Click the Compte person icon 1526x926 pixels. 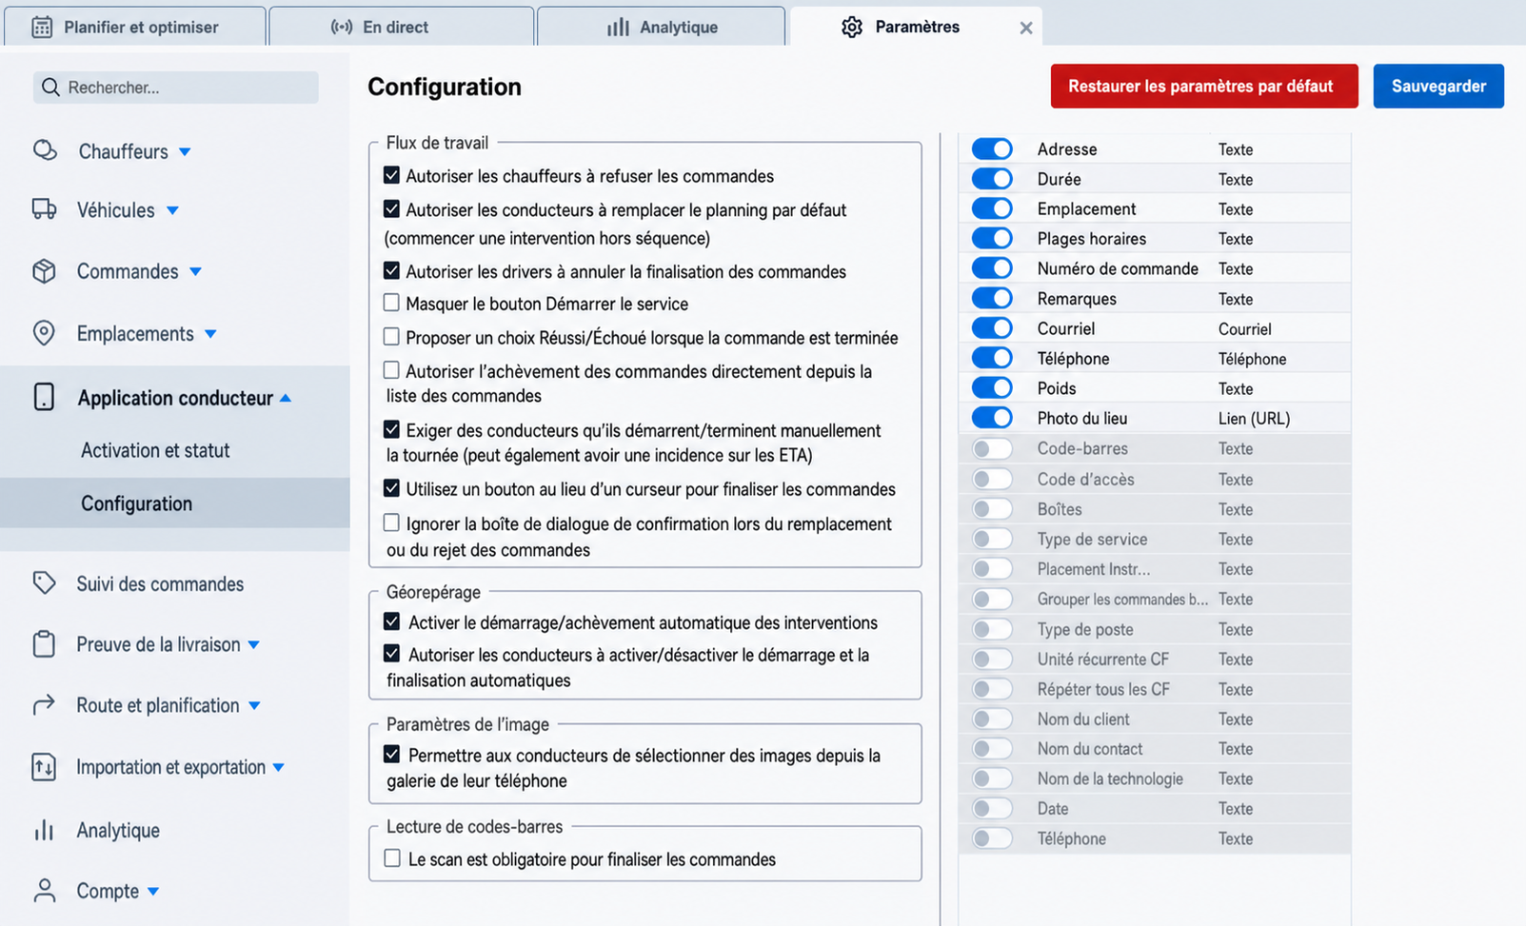pos(44,891)
